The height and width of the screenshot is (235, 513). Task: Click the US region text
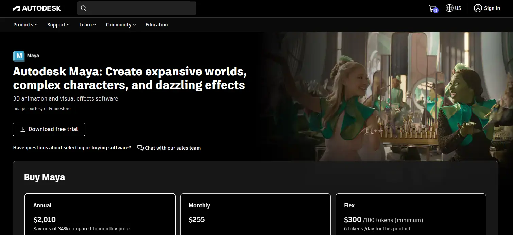(458, 8)
